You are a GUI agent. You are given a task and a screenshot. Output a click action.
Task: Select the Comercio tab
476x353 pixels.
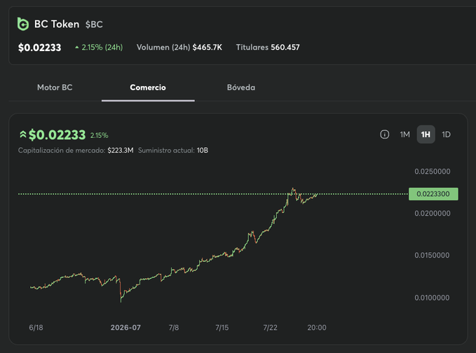tap(148, 88)
